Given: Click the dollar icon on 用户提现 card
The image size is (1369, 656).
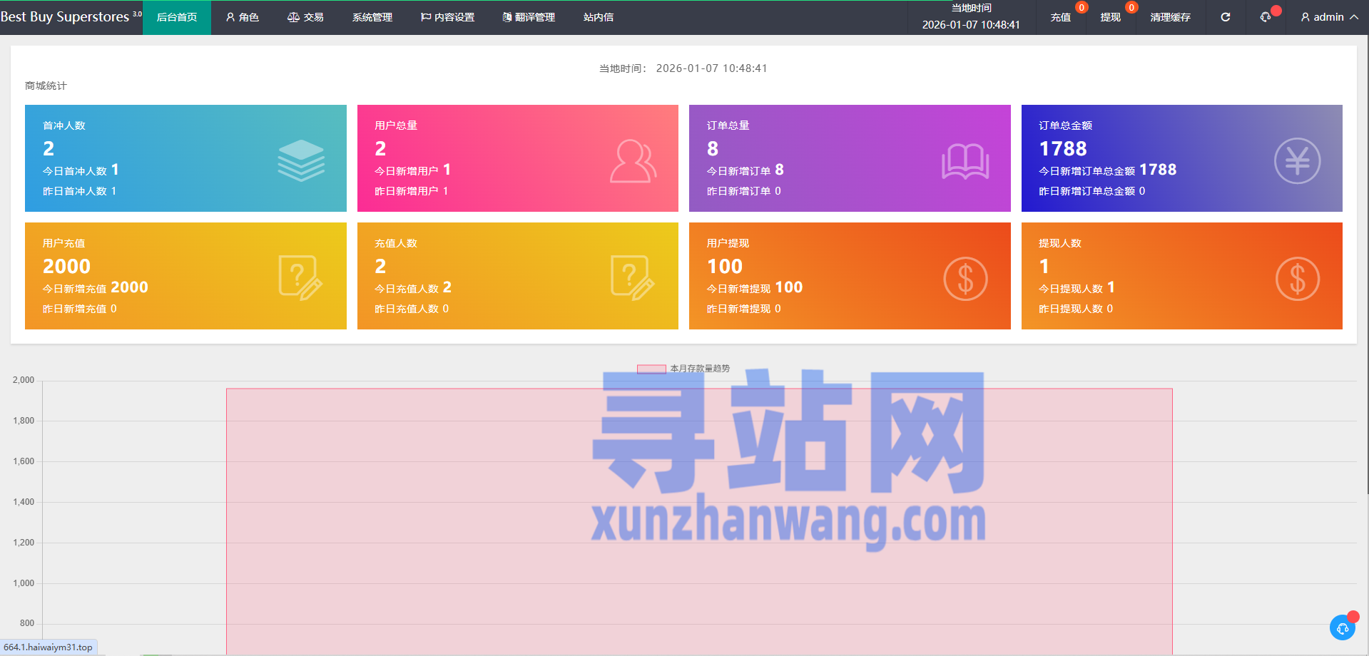Looking at the screenshot, I should pyautogui.click(x=965, y=279).
